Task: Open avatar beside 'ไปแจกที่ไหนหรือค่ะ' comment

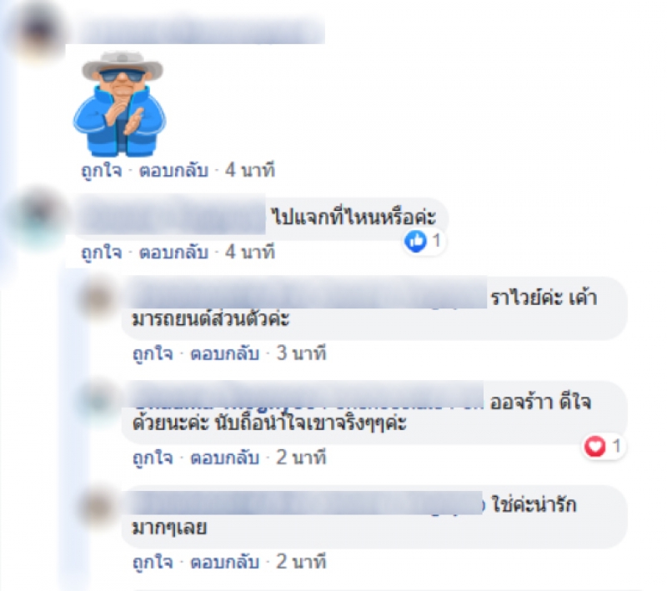Action: [x=38, y=217]
